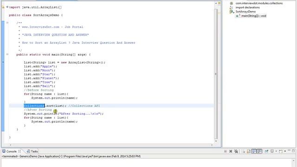This screenshot has width=297, height=167.
Task: Open the Display Selected Console dropdown arrow
Action: click(x=276, y=151)
